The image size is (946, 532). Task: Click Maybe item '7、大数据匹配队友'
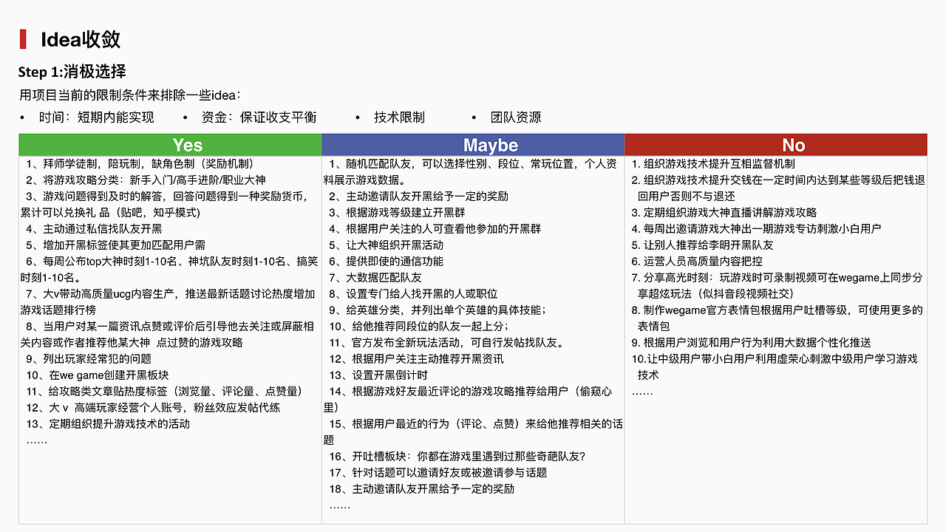click(x=375, y=278)
